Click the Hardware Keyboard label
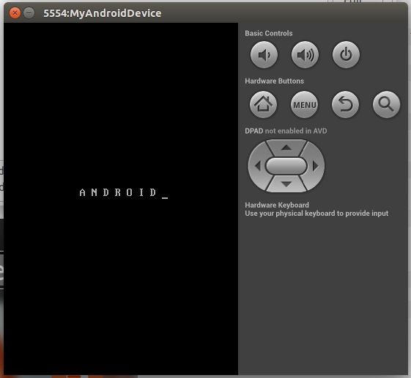The width and height of the screenshot is (411, 378). pyautogui.click(x=277, y=205)
